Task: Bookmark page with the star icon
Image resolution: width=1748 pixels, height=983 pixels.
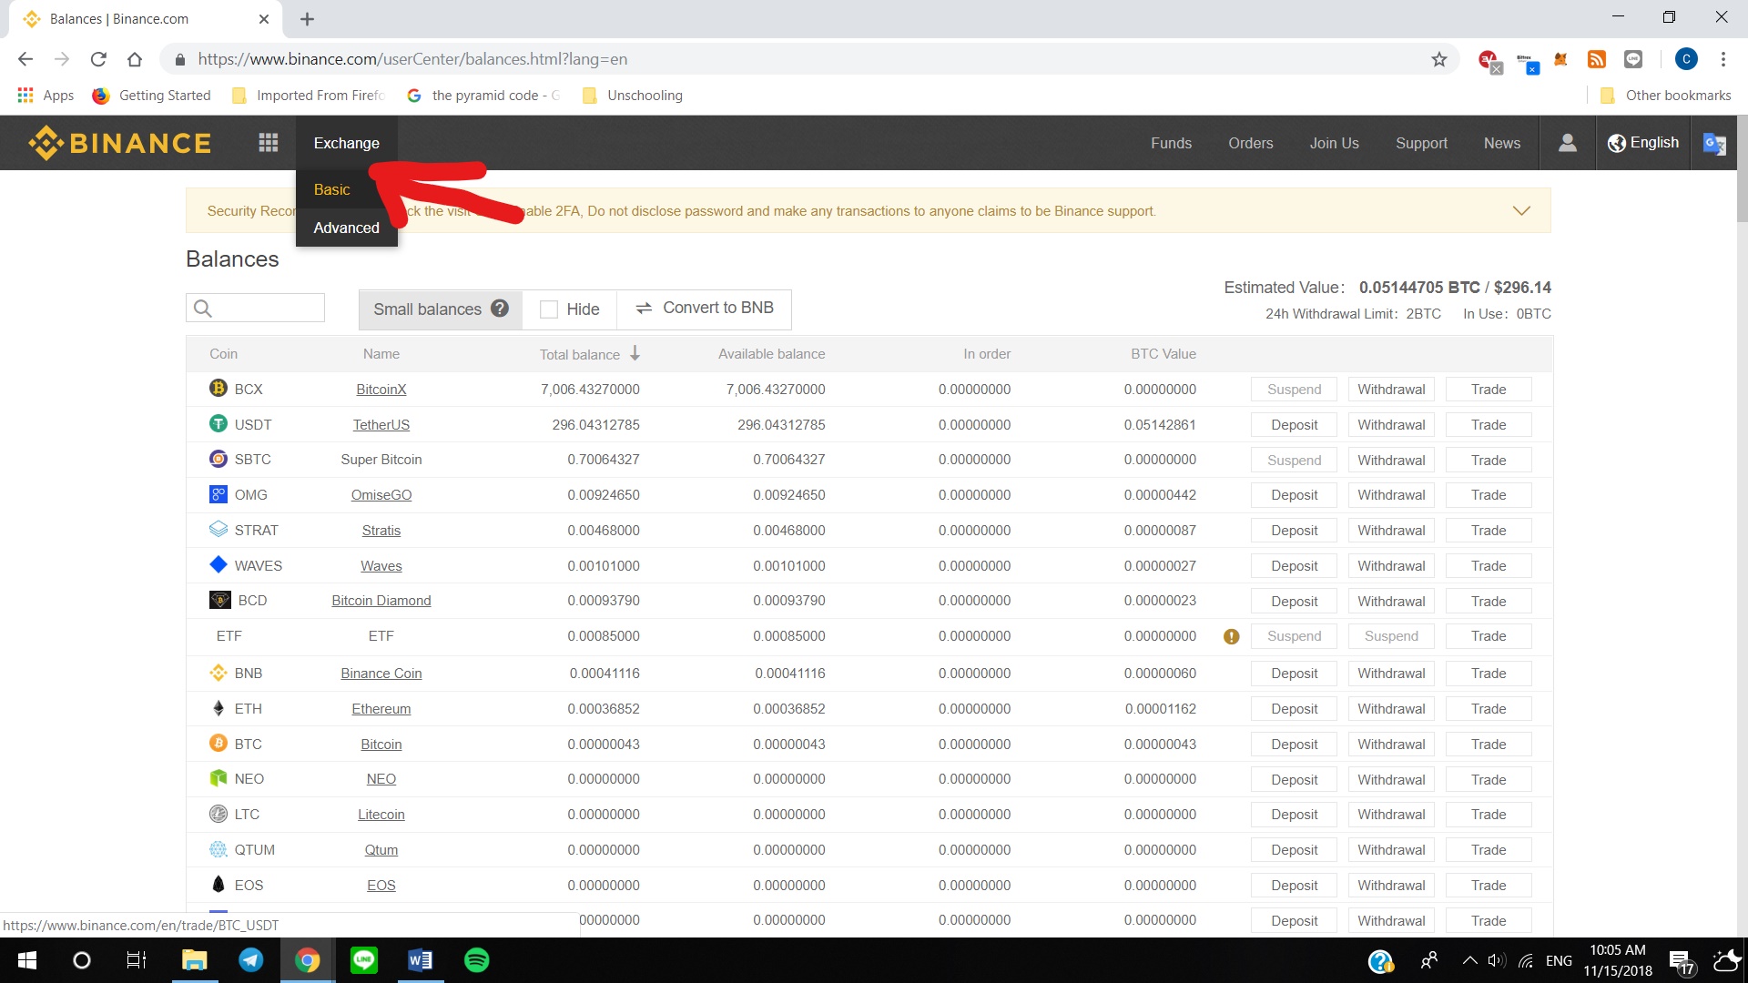Action: click(1438, 59)
